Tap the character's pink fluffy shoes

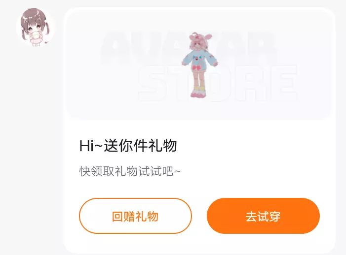click(198, 94)
